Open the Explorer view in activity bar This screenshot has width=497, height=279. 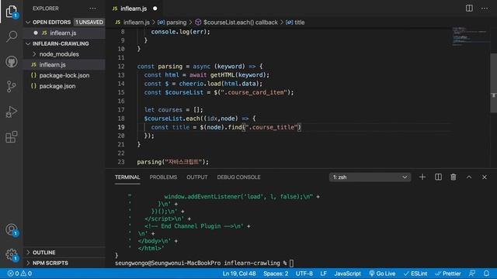pyautogui.click(x=12, y=12)
